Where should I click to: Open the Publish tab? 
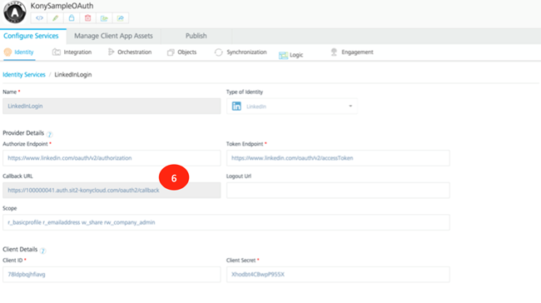(x=196, y=36)
